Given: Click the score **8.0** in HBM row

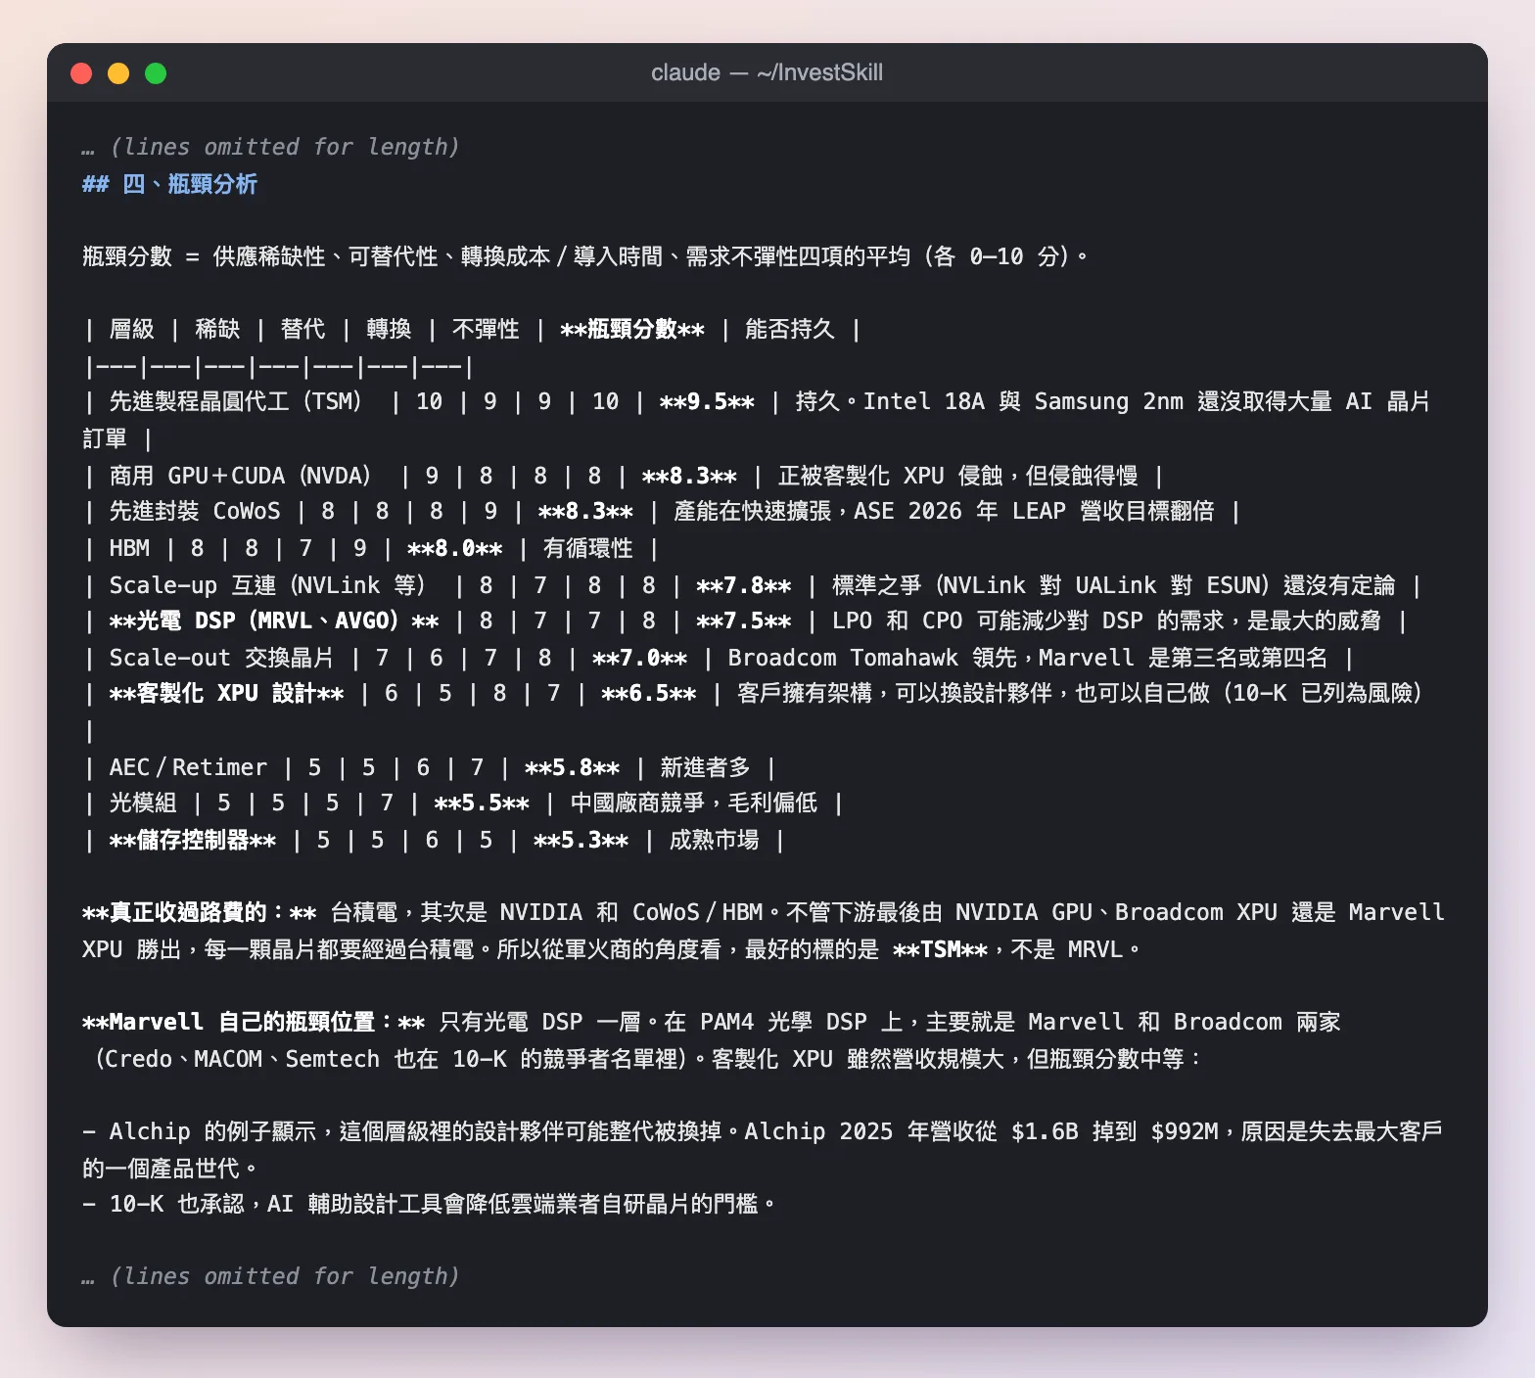Looking at the screenshot, I should click(x=455, y=548).
